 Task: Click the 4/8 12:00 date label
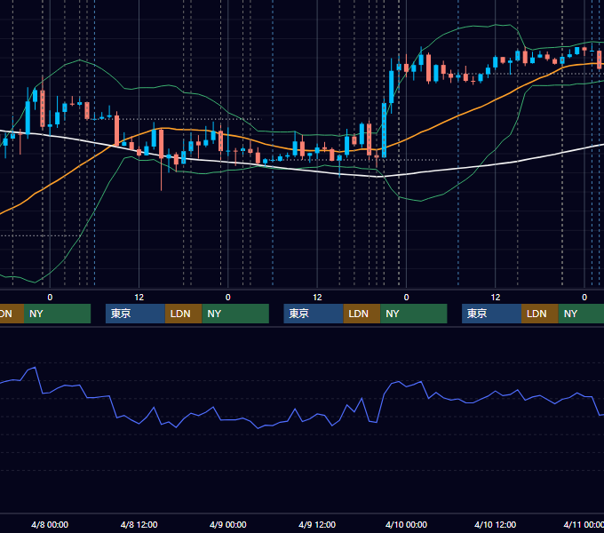coord(139,524)
